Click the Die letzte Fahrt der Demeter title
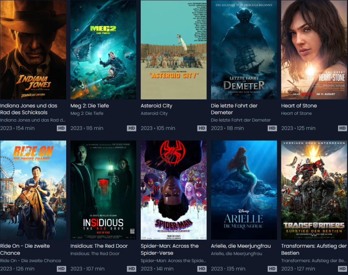 tap(234, 109)
